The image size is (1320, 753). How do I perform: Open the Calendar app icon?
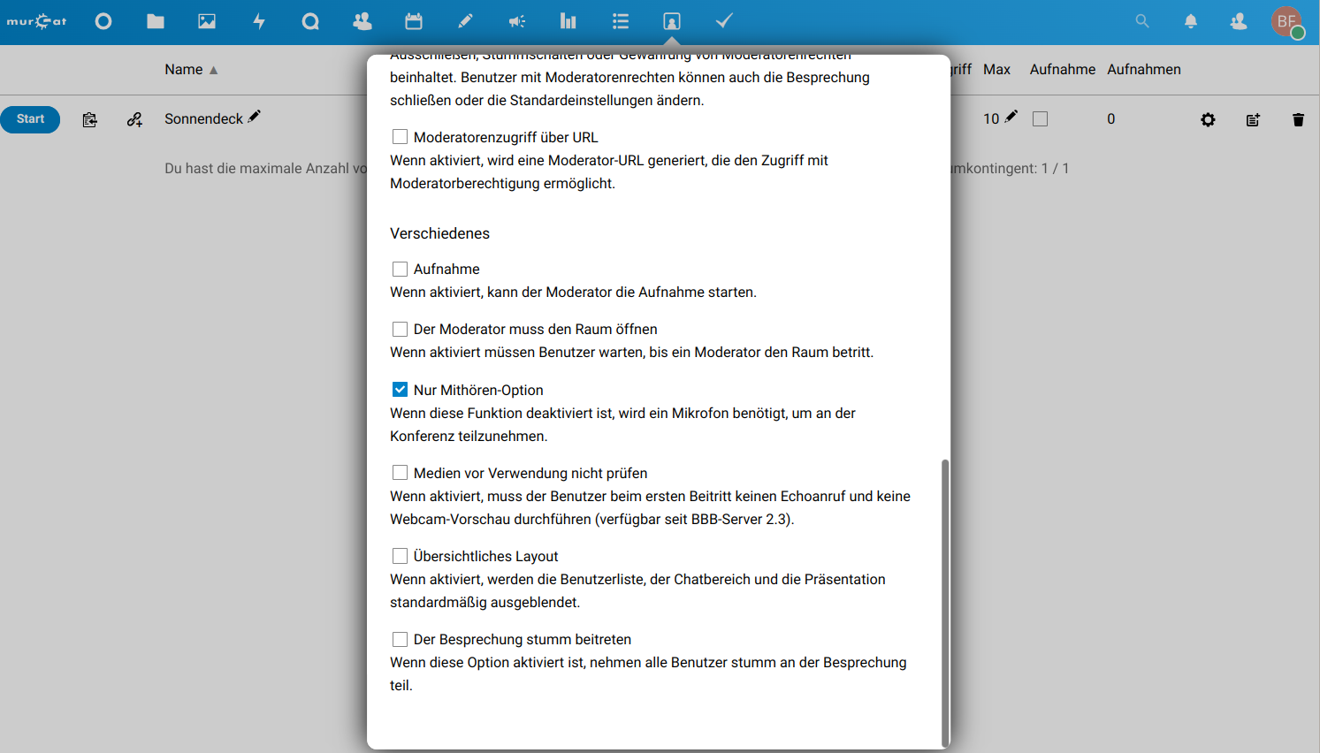pyautogui.click(x=414, y=21)
